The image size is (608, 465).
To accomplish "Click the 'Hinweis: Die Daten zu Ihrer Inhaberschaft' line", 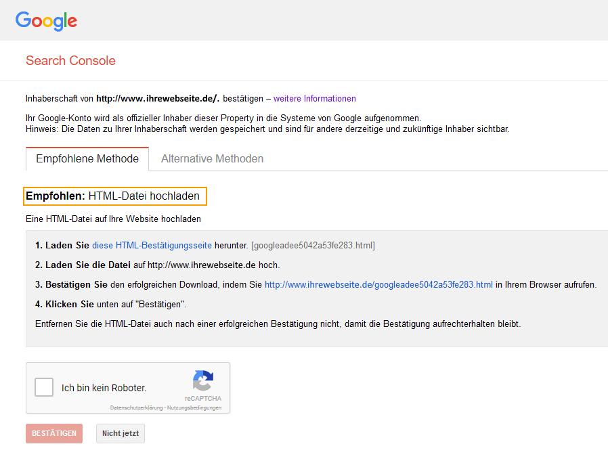I will click(x=267, y=129).
